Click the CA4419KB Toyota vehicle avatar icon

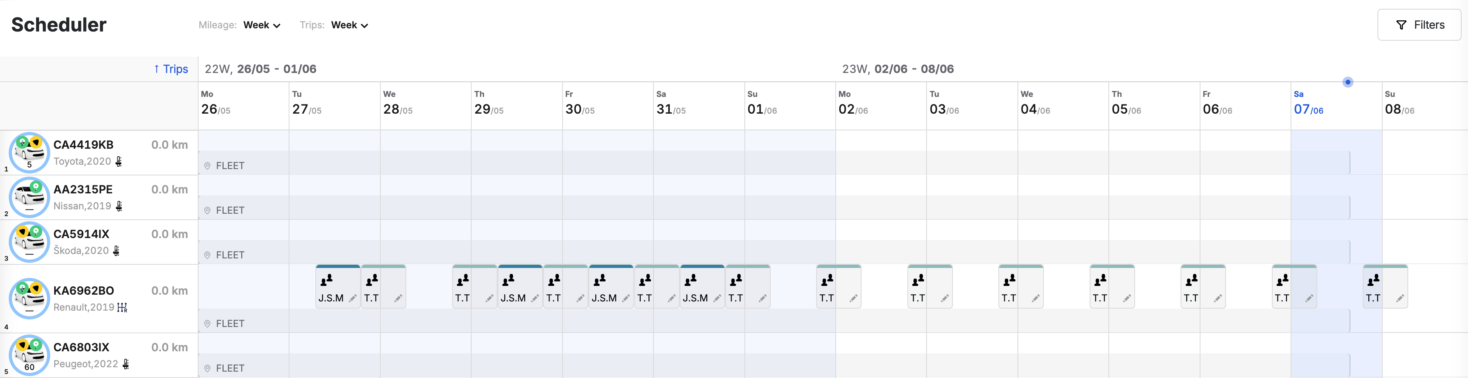pos(29,152)
